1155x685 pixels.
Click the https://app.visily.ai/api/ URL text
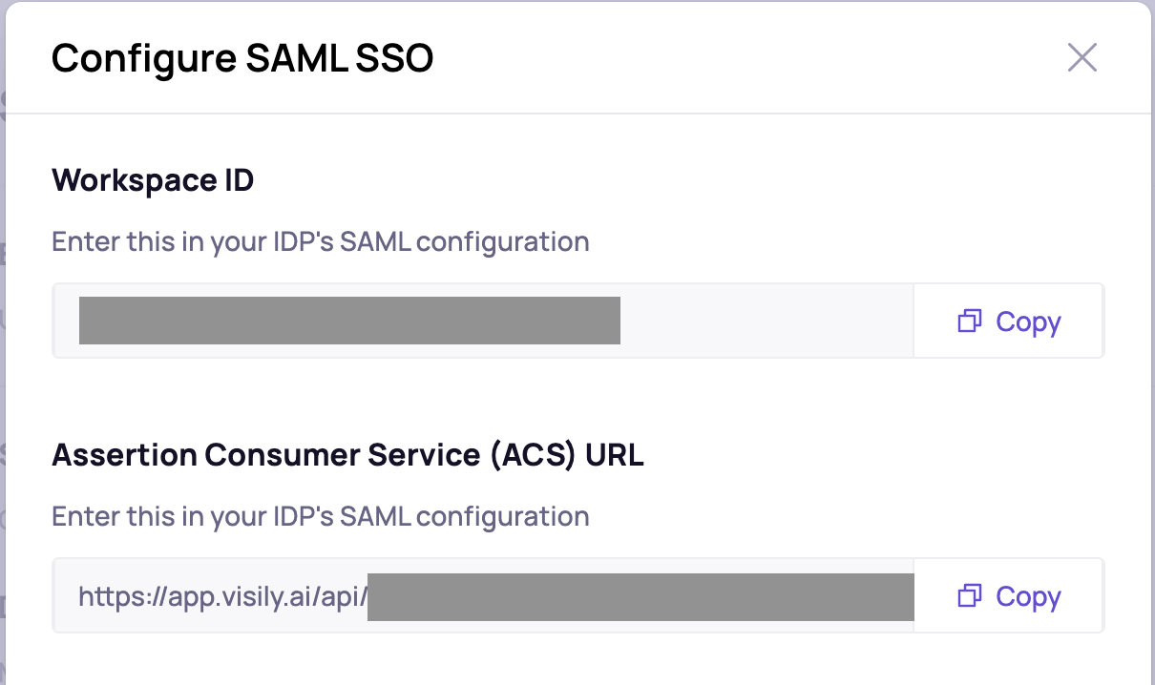click(222, 597)
